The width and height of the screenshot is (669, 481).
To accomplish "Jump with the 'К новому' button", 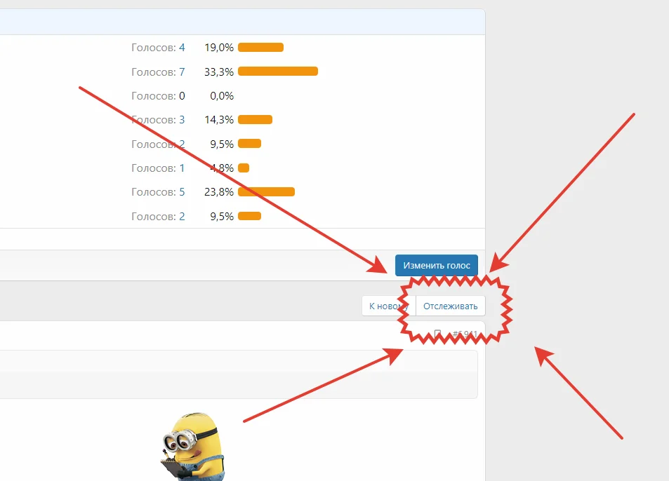I will coord(389,306).
